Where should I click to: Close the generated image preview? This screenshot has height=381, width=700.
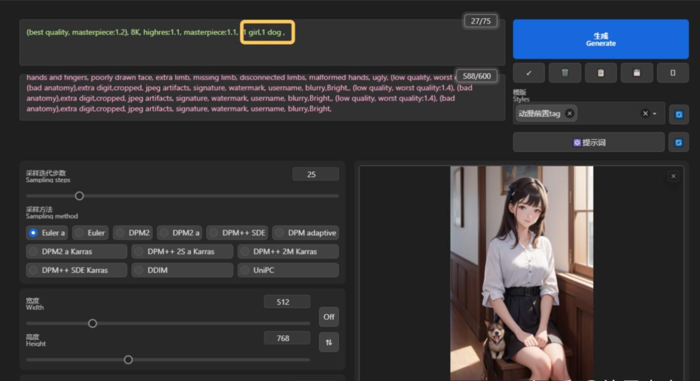point(673,176)
